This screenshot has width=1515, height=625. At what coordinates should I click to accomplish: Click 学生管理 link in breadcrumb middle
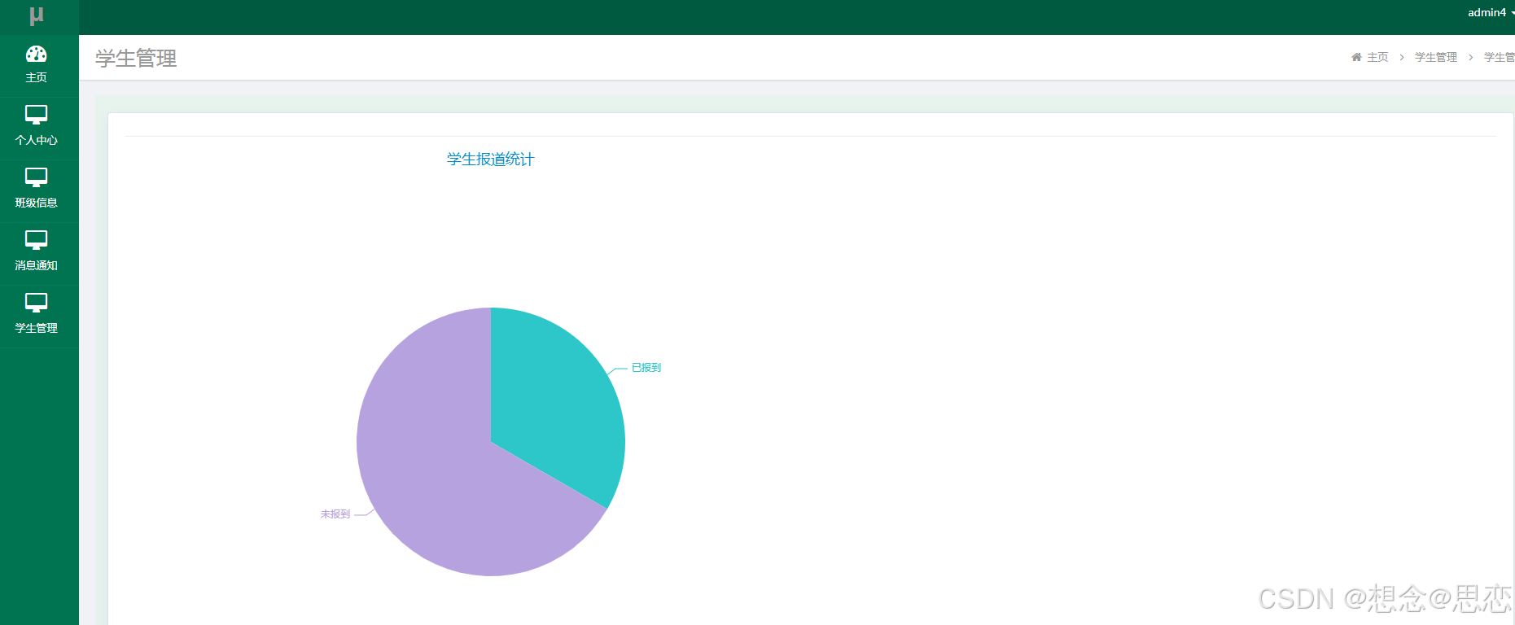pos(1436,57)
